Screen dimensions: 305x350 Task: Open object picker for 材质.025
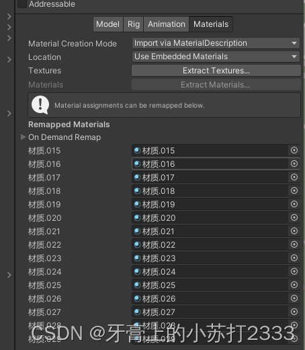coord(294,285)
